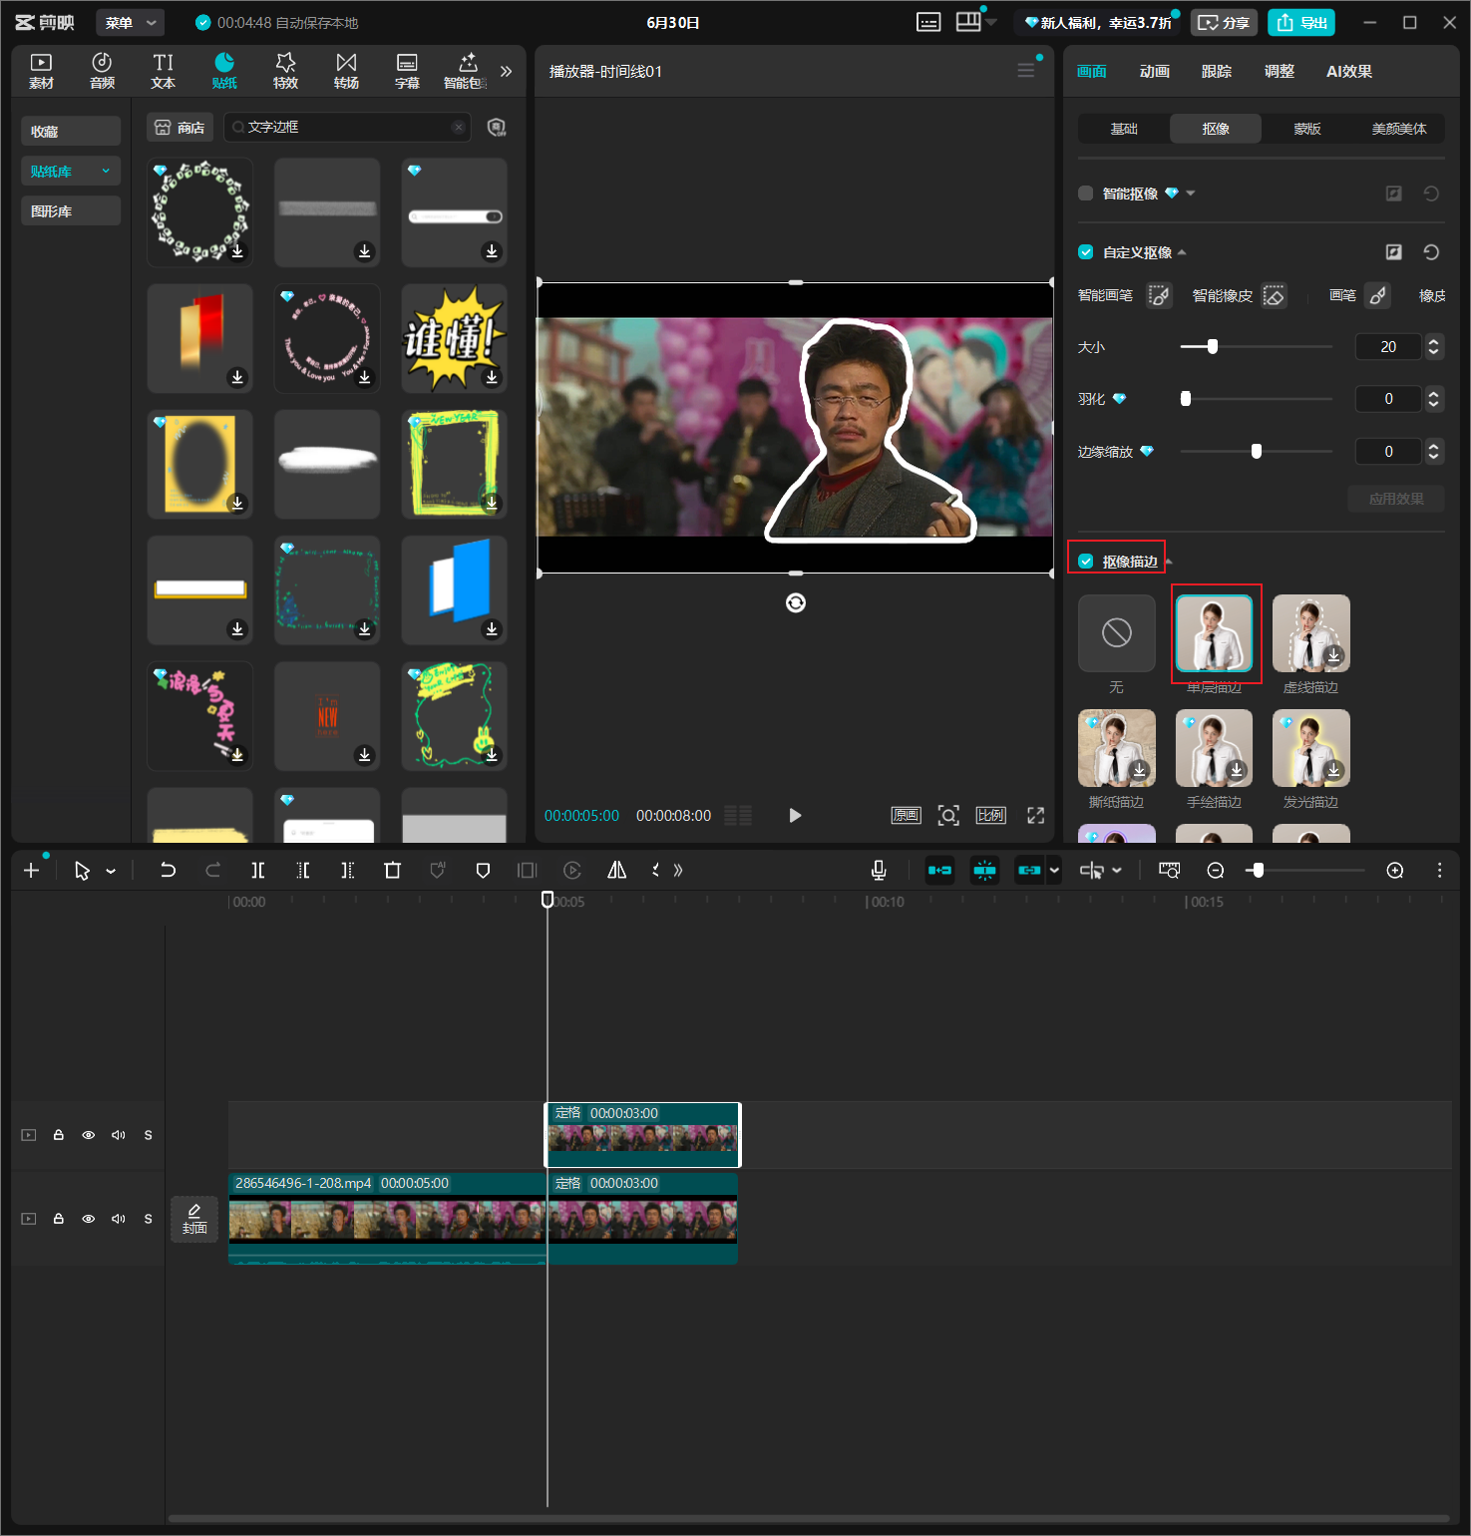Select the 谁懂 sticker thumbnail
Image resolution: width=1471 pixels, height=1536 pixels.
[454, 338]
